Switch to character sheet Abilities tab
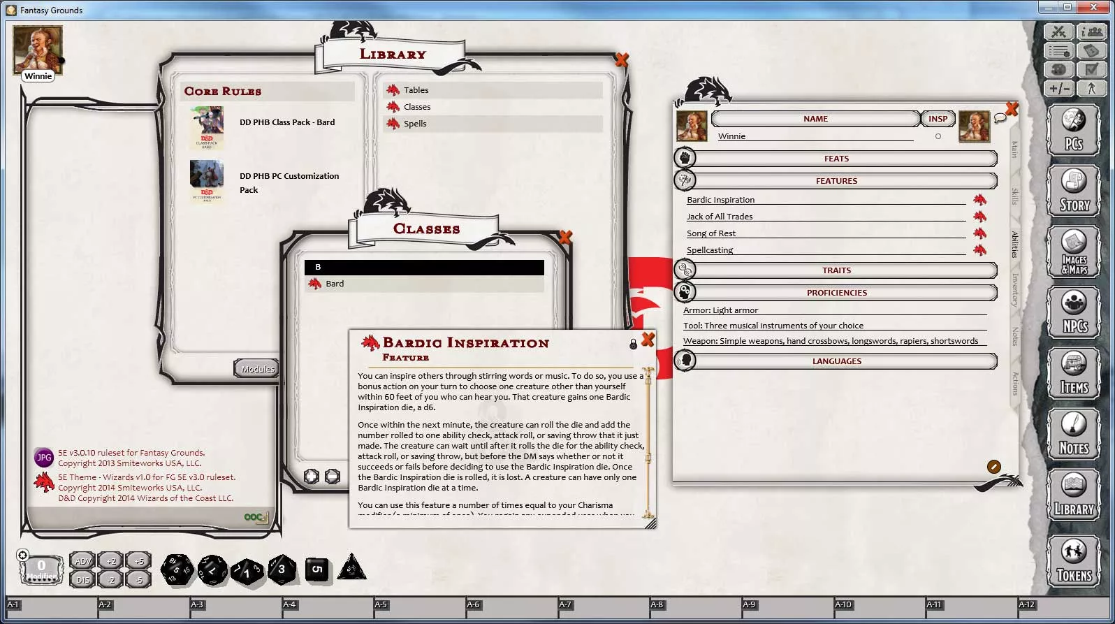 point(1014,245)
